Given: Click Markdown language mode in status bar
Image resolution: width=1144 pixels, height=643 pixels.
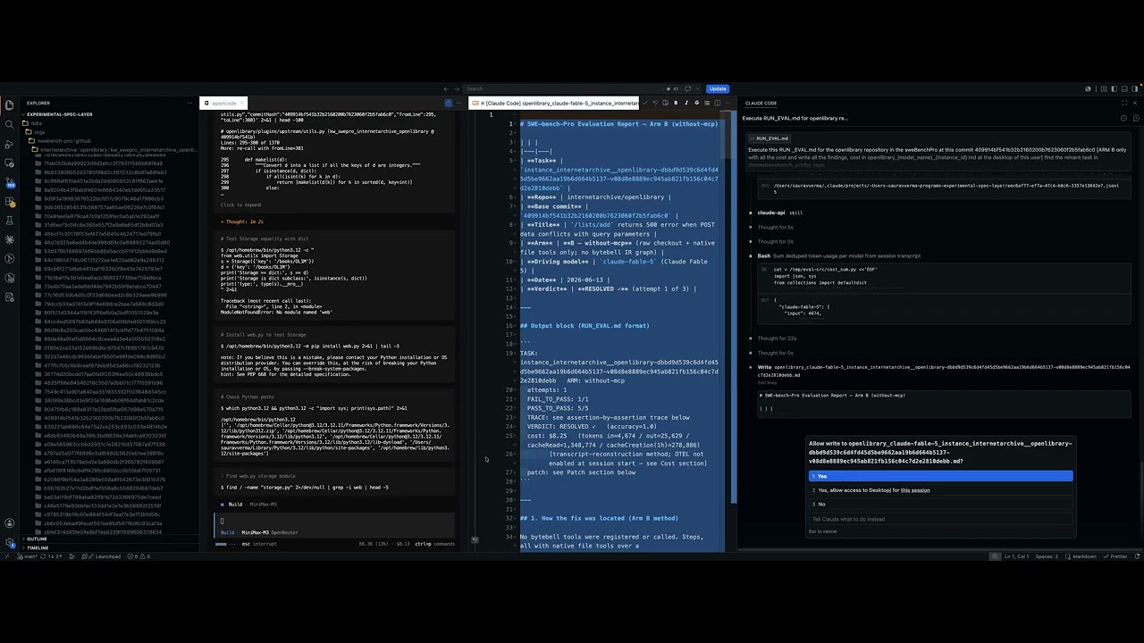Looking at the screenshot, I should (x=1084, y=556).
